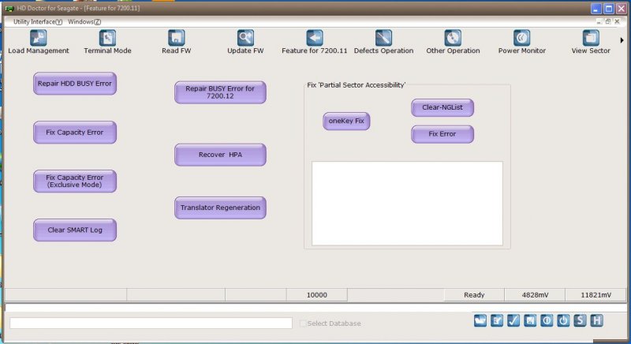
Task: Click the Fix Capacity Error button
Action: point(75,133)
